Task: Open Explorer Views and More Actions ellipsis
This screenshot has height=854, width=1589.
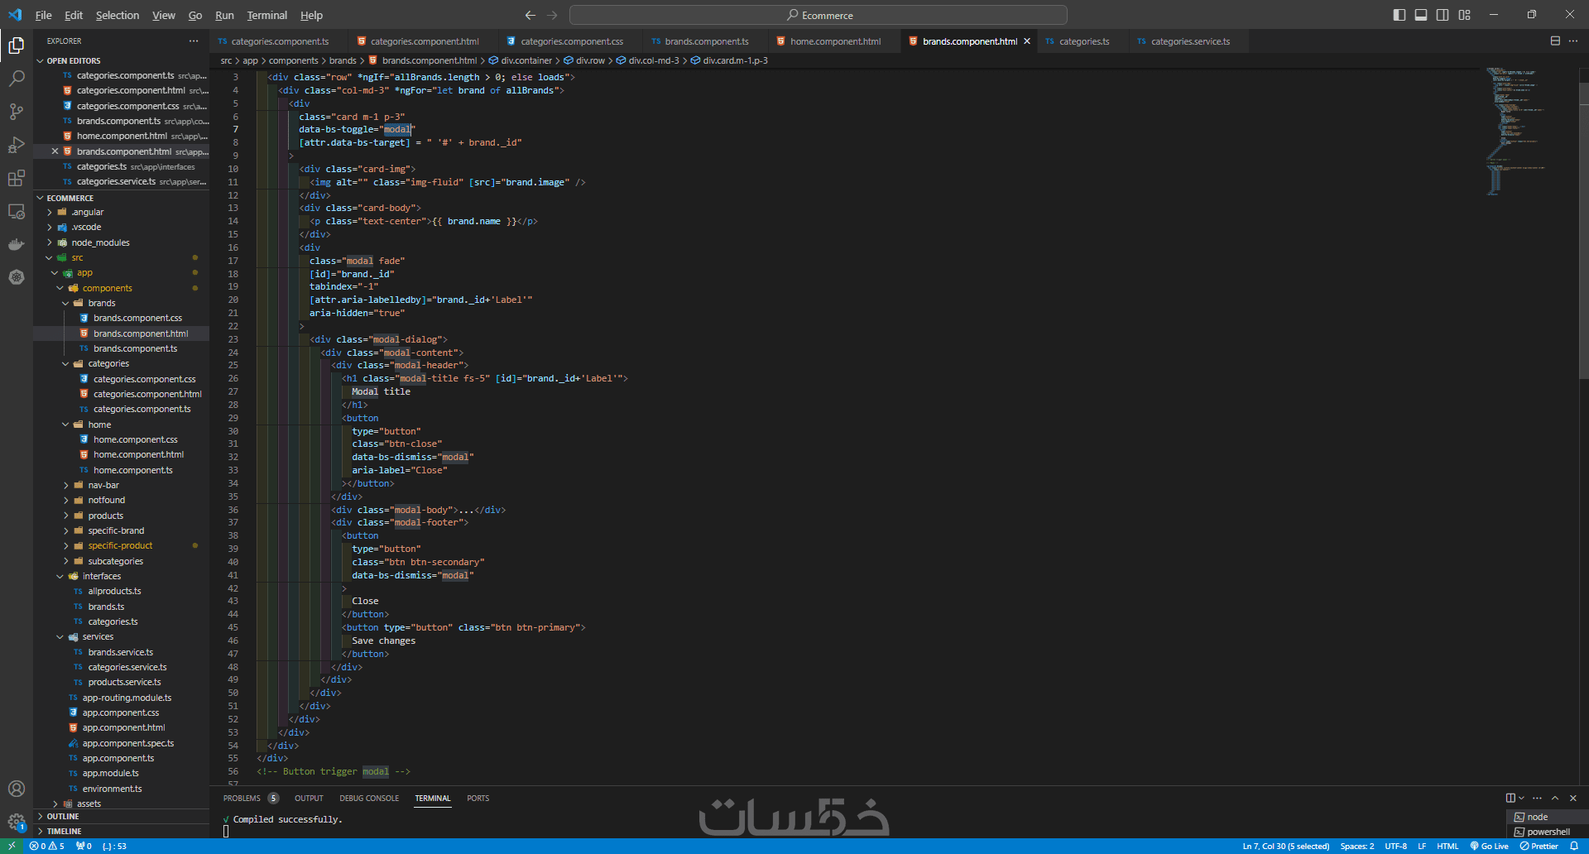Action: click(x=194, y=41)
